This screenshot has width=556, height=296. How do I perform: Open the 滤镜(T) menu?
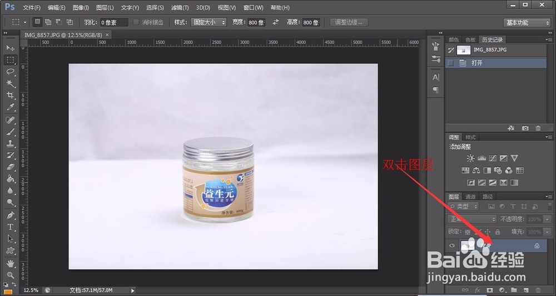(x=180, y=7)
